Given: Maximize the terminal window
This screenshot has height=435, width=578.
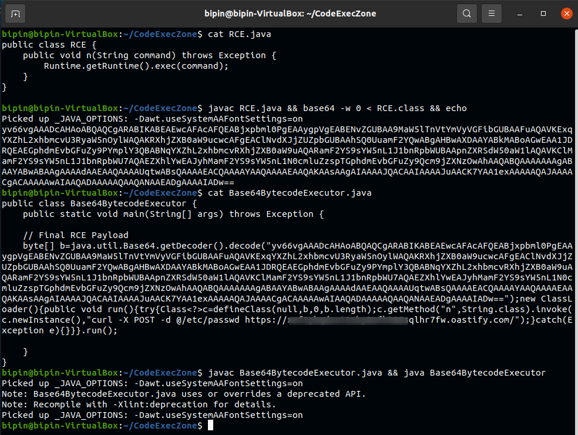Looking at the screenshot, I should pos(543,14).
